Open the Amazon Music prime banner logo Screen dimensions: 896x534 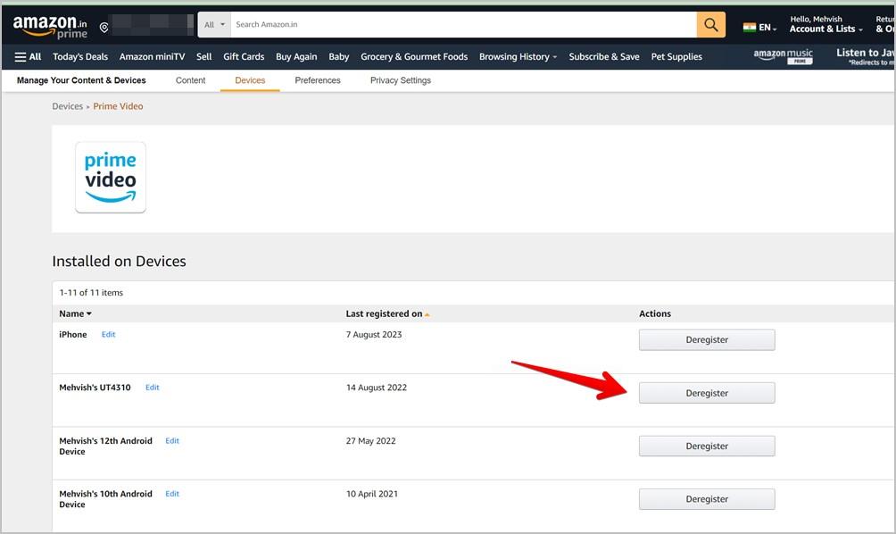[783, 56]
